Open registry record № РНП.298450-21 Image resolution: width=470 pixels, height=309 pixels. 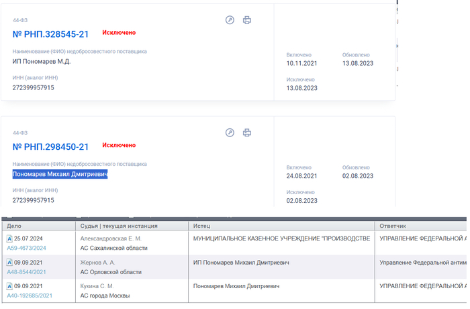point(50,146)
